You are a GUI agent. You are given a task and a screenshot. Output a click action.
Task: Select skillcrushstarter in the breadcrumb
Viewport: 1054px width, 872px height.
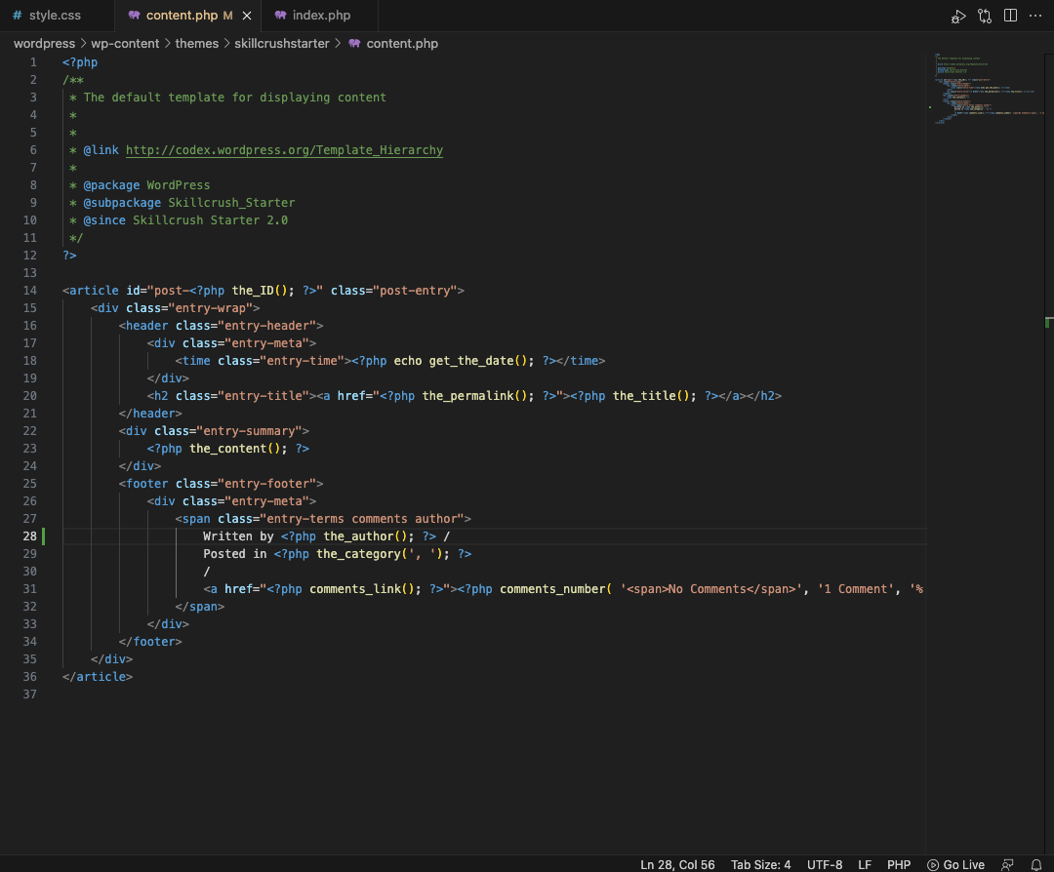[282, 43]
